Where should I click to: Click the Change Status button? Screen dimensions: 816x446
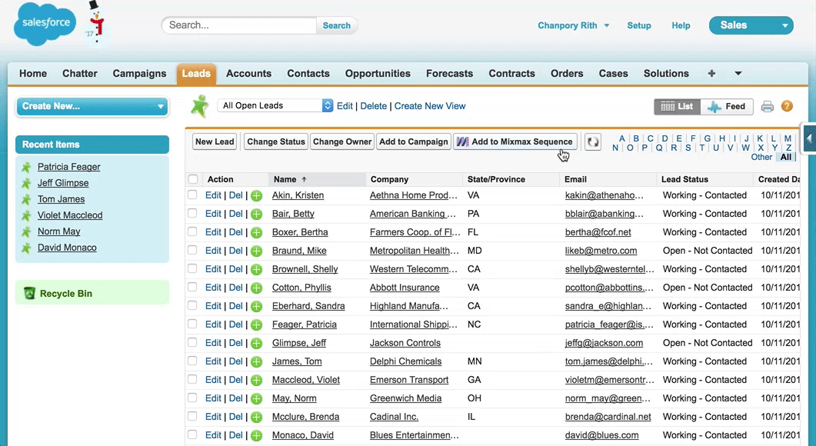point(276,141)
